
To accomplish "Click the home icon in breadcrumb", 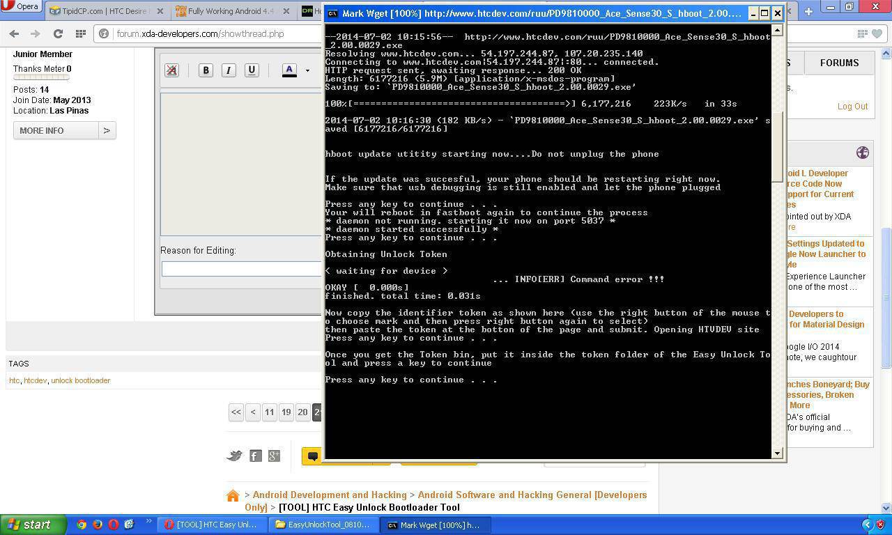I will tap(233, 496).
